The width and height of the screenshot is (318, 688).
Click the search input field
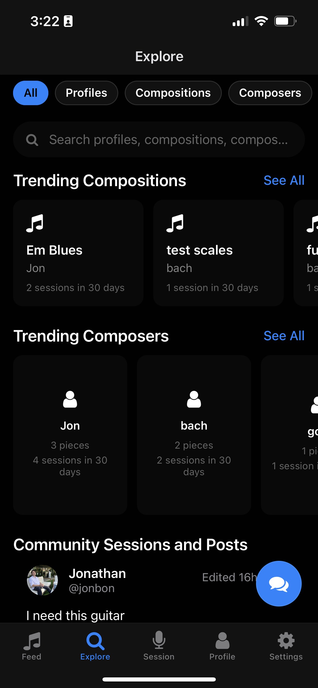159,139
